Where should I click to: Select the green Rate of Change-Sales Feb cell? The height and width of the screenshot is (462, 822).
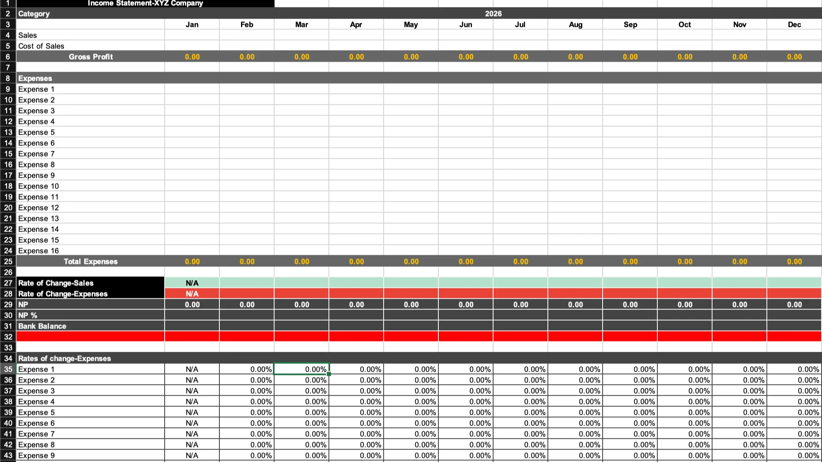[x=247, y=283]
